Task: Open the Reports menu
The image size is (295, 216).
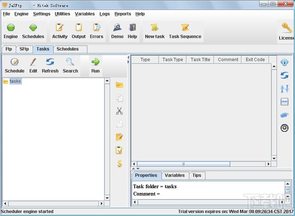Action: 123,14
